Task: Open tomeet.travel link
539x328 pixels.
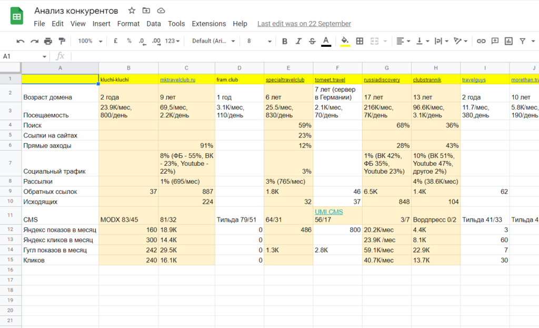Action: pos(330,80)
